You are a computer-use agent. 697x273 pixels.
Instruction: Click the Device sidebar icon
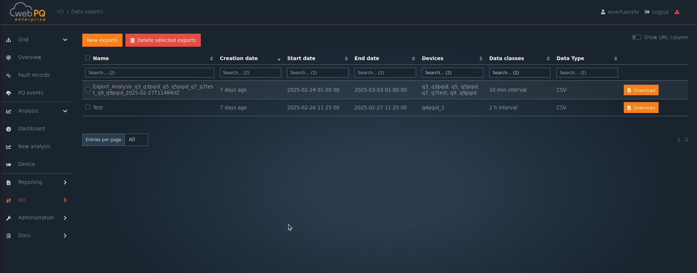[x=9, y=164]
